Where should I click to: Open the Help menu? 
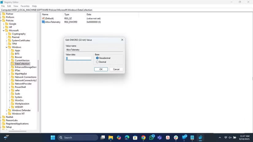(34, 6)
